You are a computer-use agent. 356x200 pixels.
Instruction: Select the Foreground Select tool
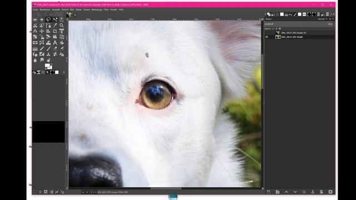click(x=42, y=26)
